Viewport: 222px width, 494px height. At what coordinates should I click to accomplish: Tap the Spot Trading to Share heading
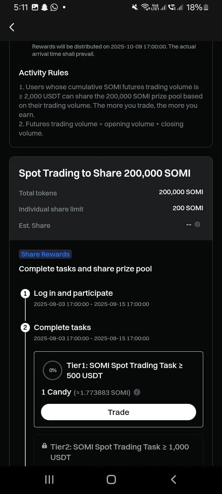[x=105, y=173]
